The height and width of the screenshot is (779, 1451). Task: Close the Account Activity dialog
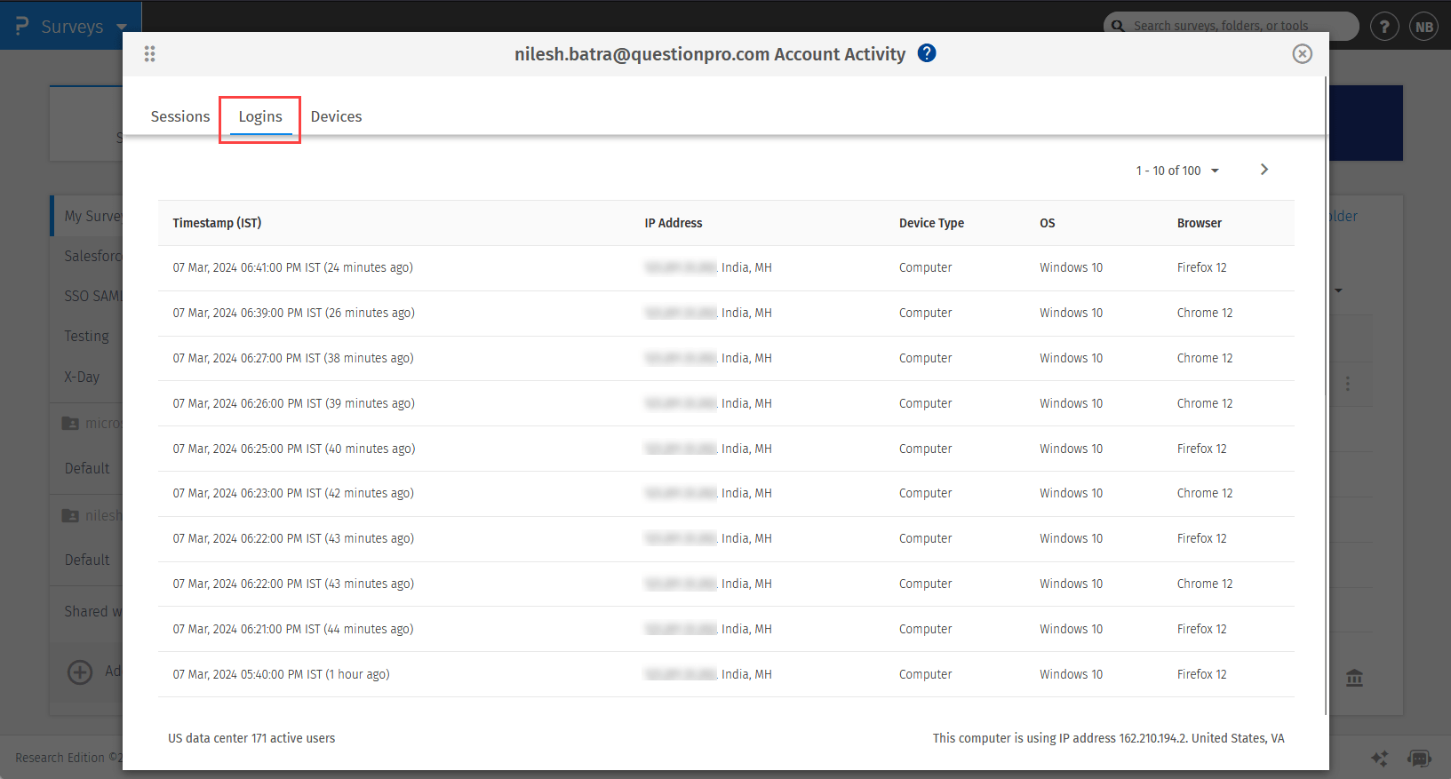[x=1302, y=54]
